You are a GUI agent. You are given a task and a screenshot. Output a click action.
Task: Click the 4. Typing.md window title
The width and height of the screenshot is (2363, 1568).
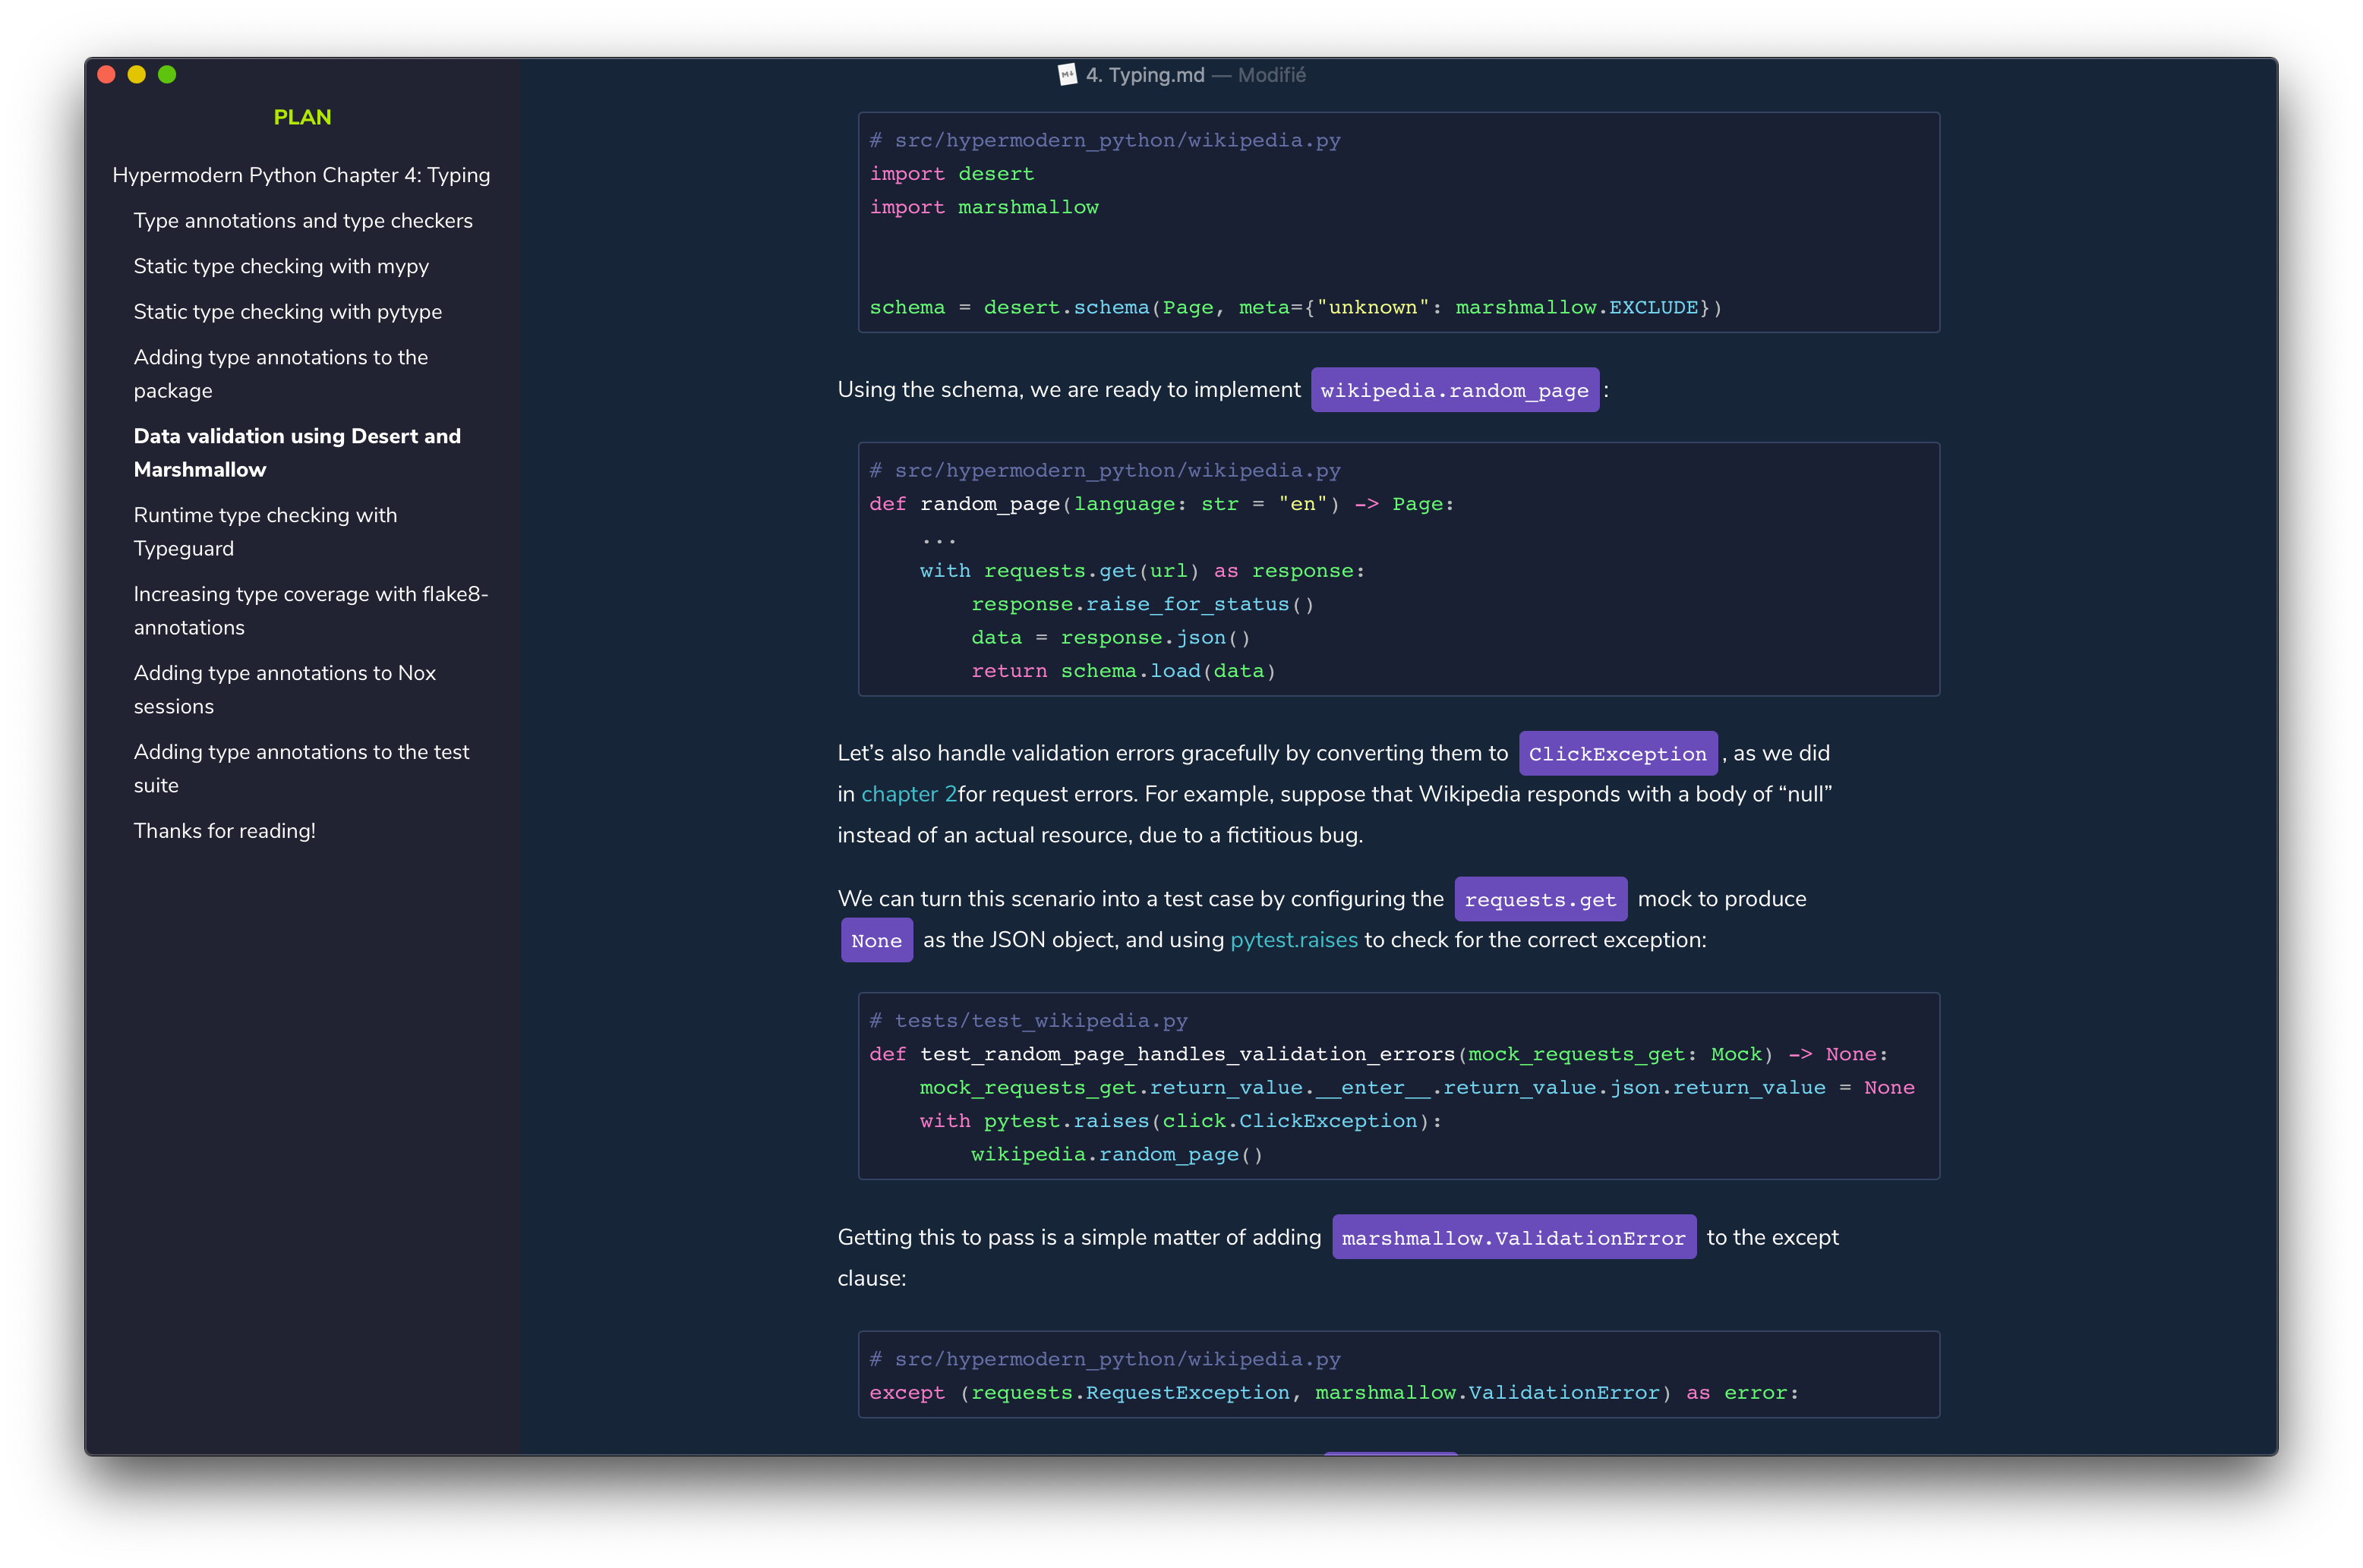click(1144, 75)
